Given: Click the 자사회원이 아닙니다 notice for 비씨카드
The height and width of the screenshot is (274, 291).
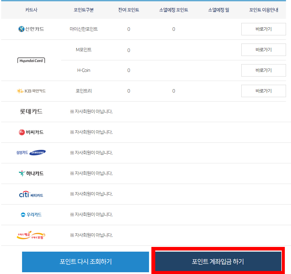Looking at the screenshot, I should (x=91, y=132).
